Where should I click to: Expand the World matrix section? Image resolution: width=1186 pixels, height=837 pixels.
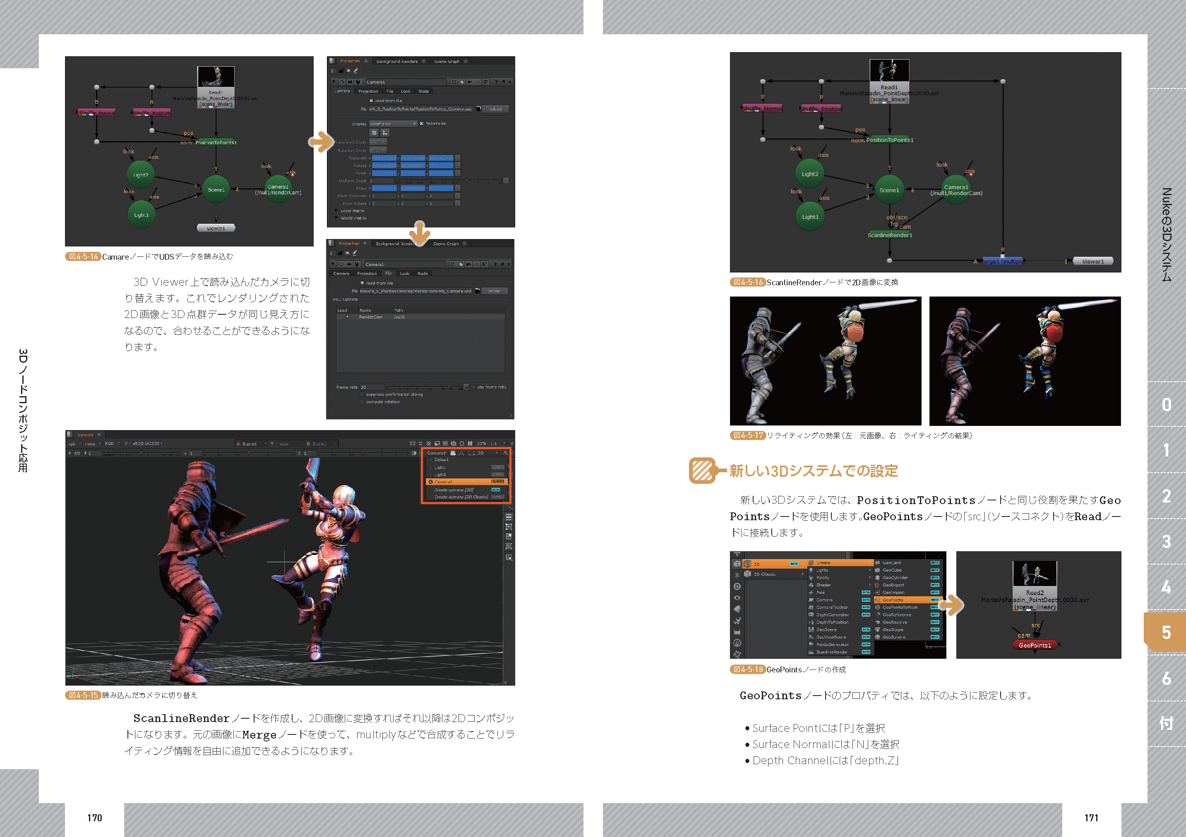[337, 218]
